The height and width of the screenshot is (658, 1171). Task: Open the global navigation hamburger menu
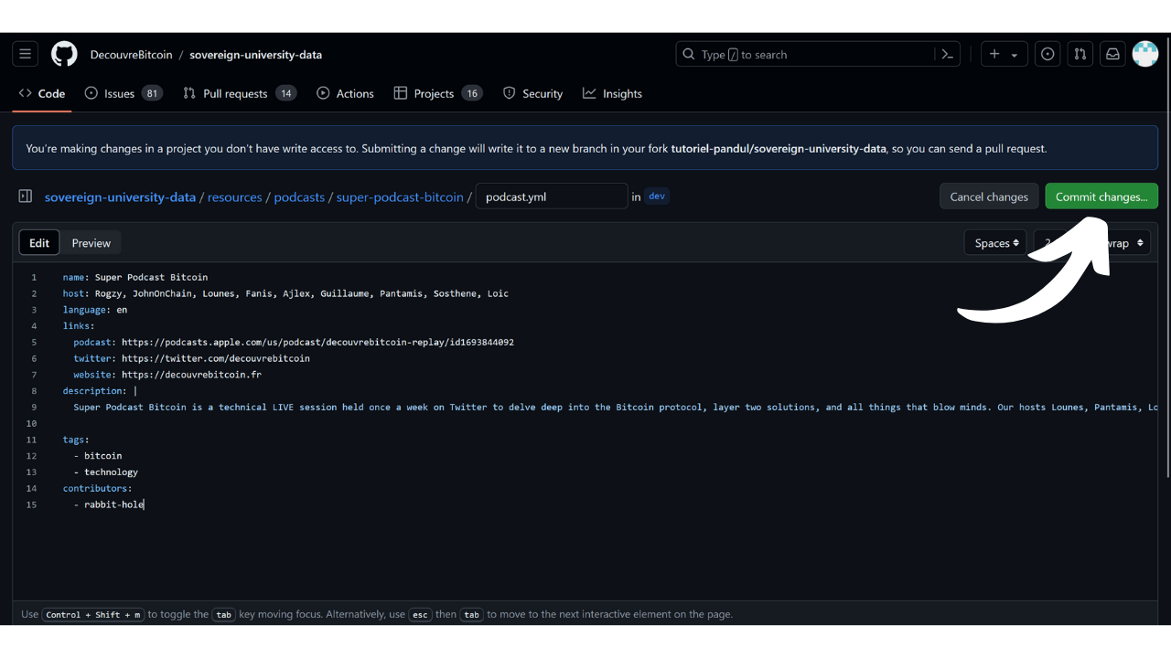[x=26, y=55]
